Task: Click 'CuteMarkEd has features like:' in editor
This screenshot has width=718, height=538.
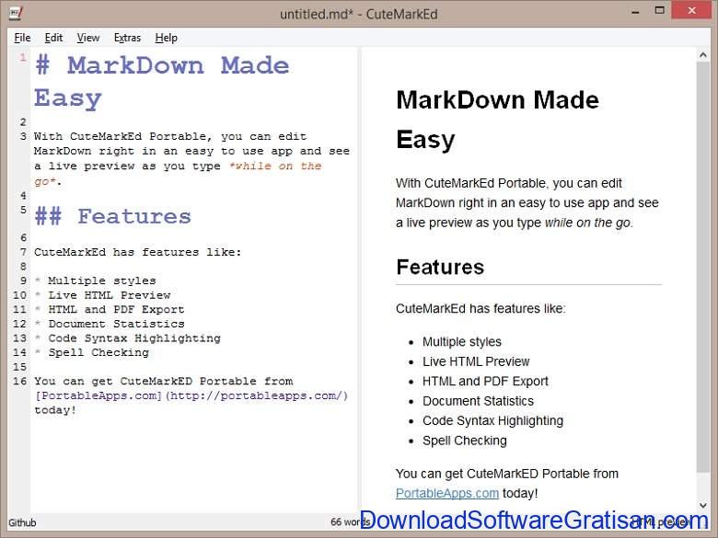Action: click(137, 252)
